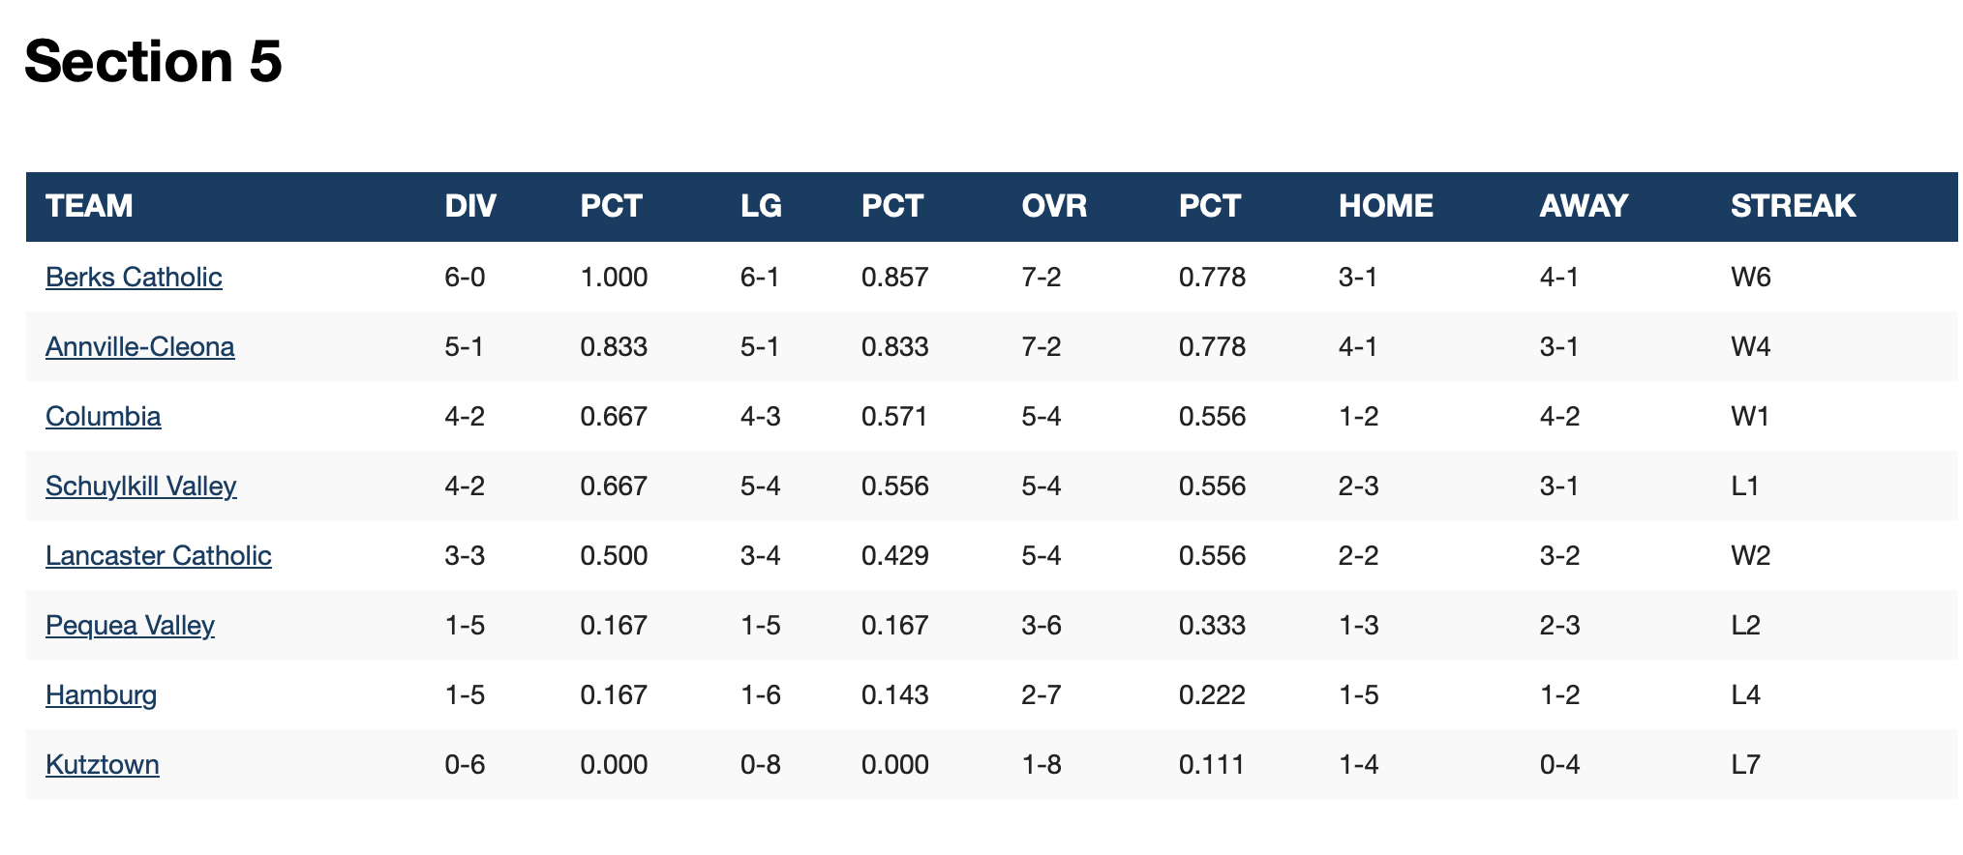Click the STREAK column header
Screen dimensions: 1963x855
pyautogui.click(x=1793, y=206)
